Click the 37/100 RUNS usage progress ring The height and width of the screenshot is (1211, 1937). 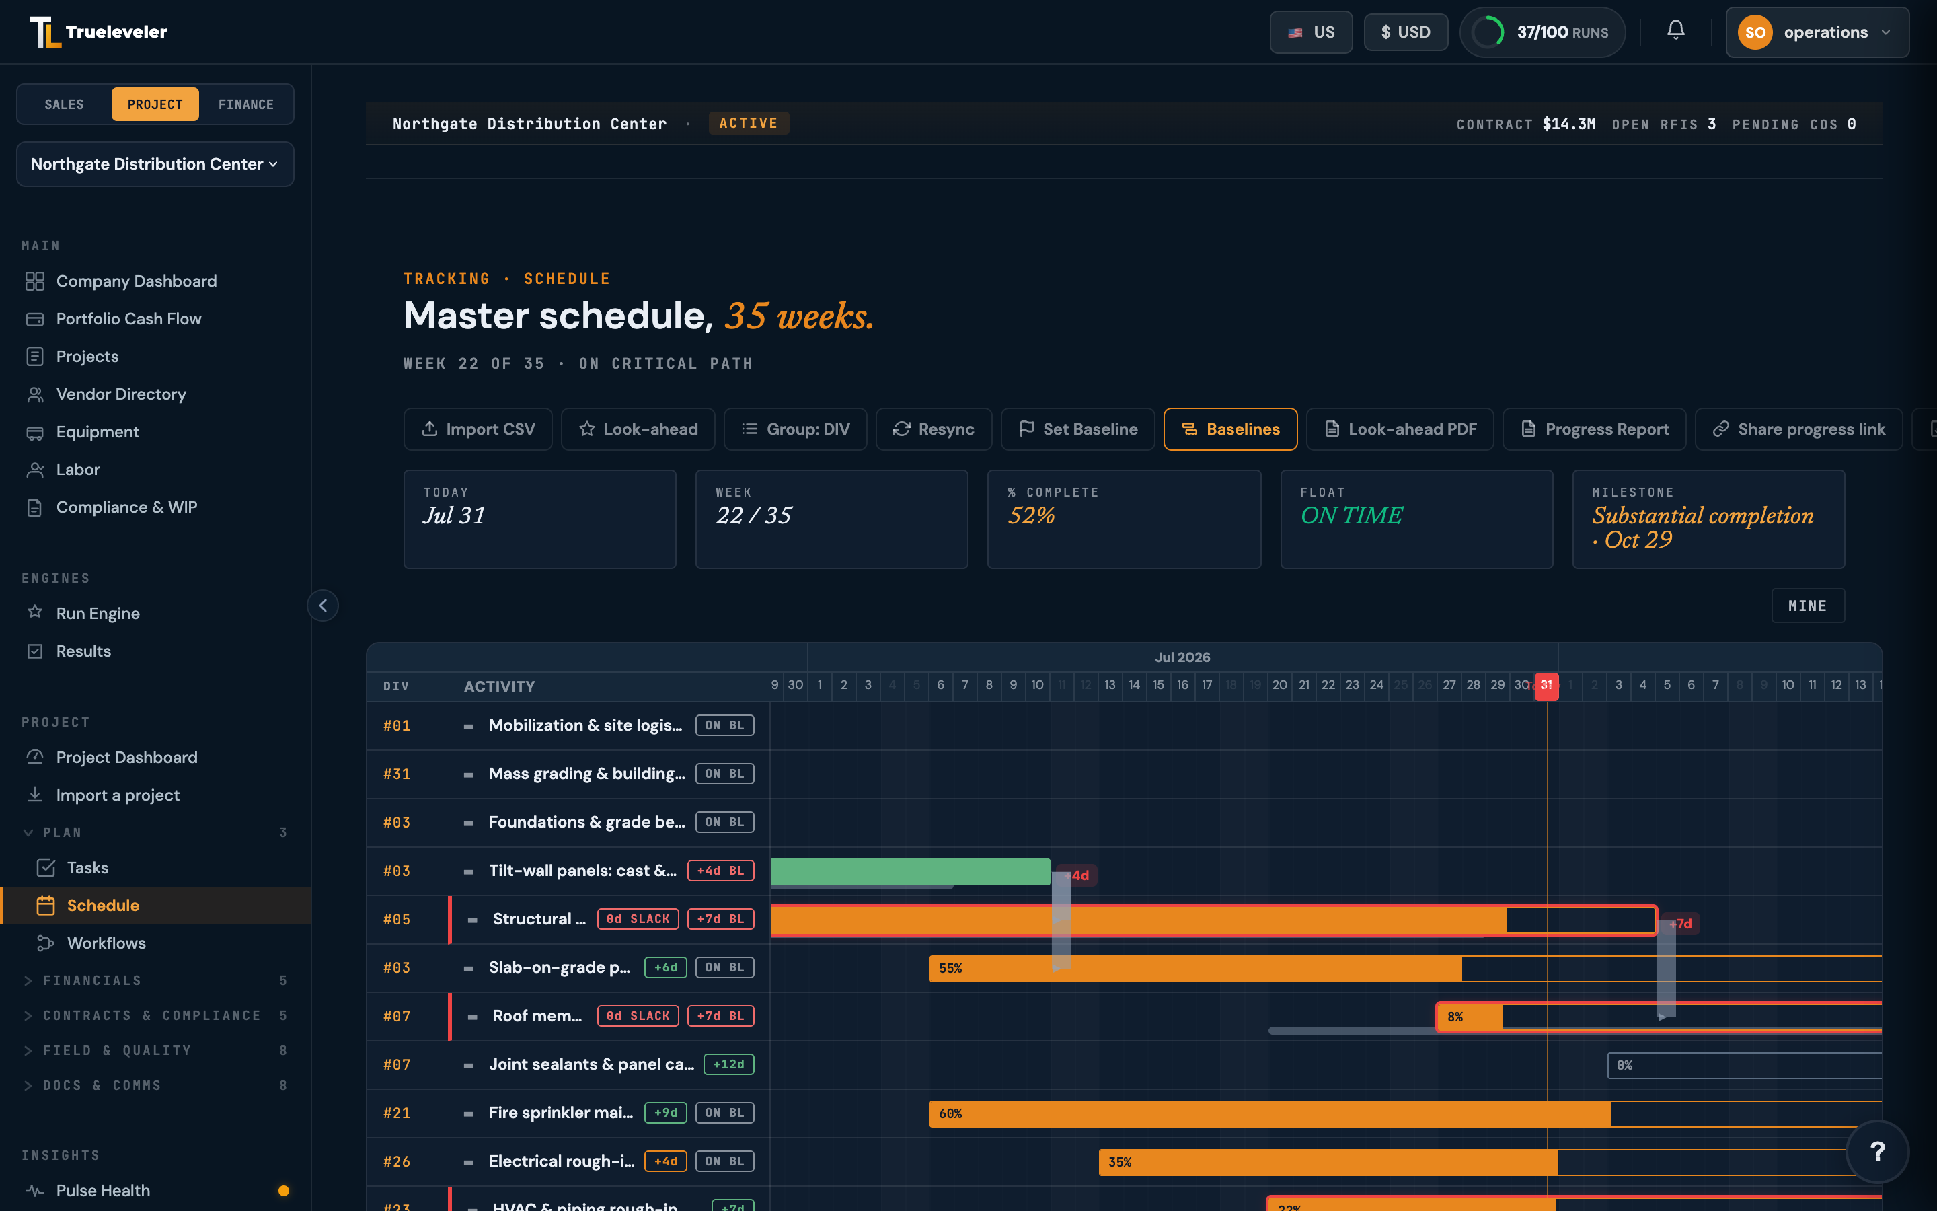(1488, 32)
